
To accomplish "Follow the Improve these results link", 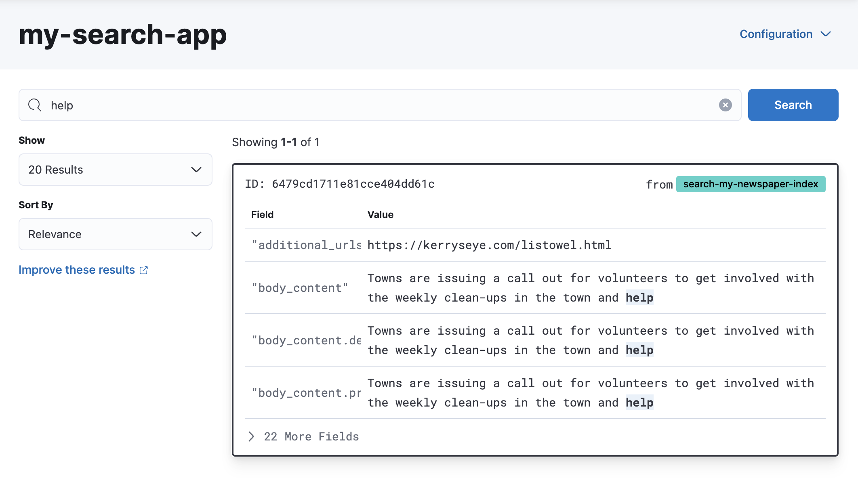I will coord(77,270).
